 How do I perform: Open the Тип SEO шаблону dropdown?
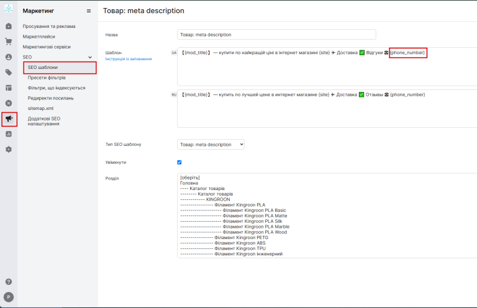click(x=211, y=145)
